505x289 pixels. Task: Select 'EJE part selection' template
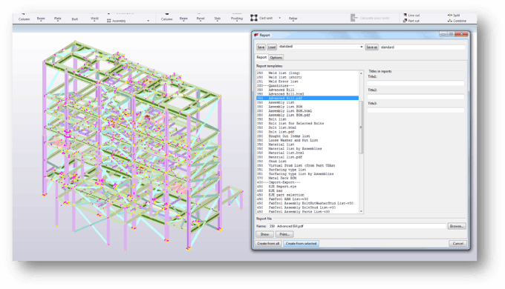pyautogui.click(x=307, y=195)
